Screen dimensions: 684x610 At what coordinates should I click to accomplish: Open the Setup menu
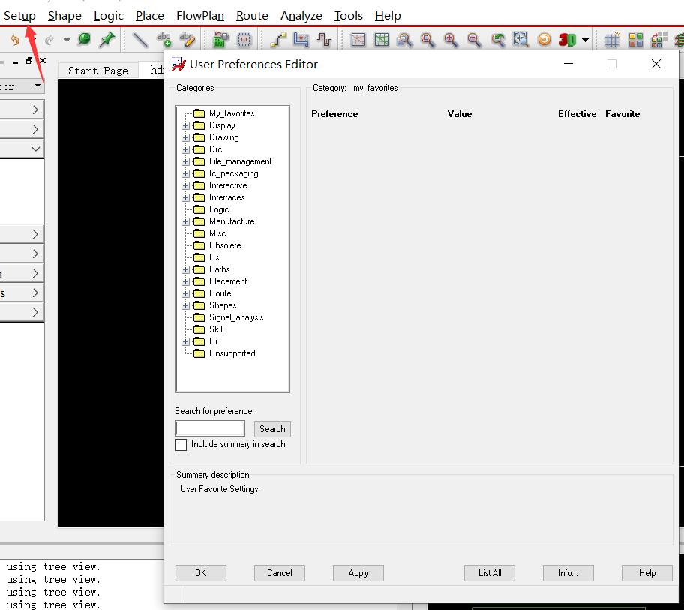tap(19, 16)
